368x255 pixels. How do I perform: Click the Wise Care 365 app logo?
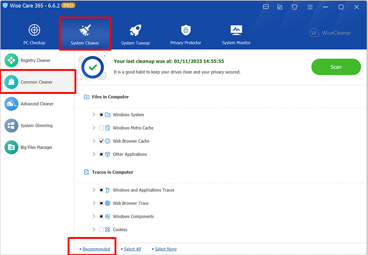(x=5, y=6)
